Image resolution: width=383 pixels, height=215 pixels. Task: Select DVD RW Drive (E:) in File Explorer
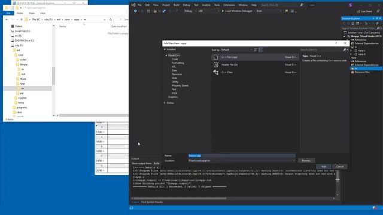pyautogui.click(x=25, y=41)
